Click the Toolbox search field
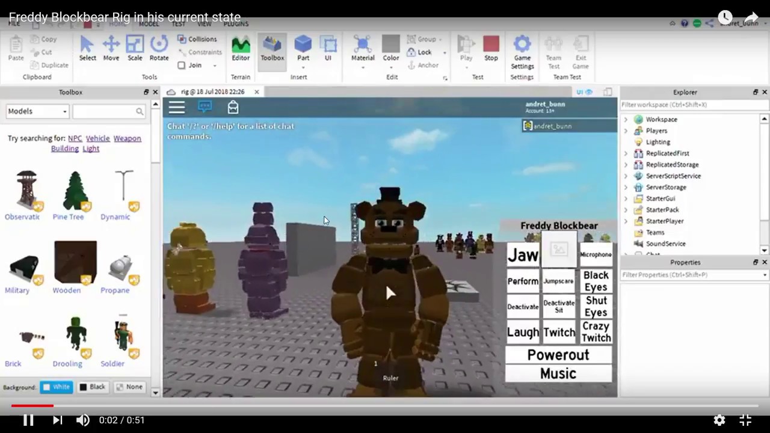Image resolution: width=770 pixels, height=433 pixels. coord(109,111)
